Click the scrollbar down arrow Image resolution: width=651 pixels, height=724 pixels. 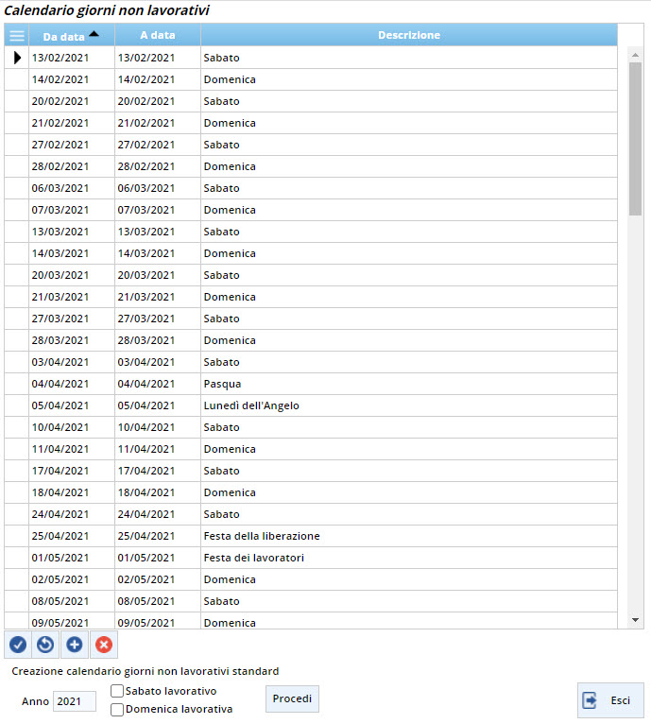pyautogui.click(x=635, y=619)
